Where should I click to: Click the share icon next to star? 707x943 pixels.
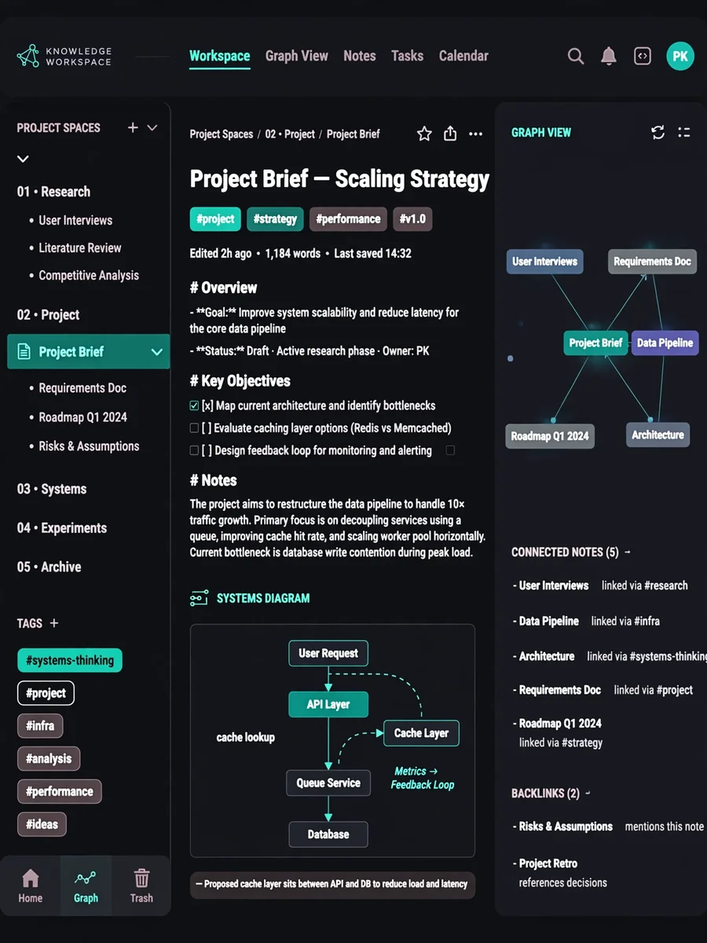450,134
